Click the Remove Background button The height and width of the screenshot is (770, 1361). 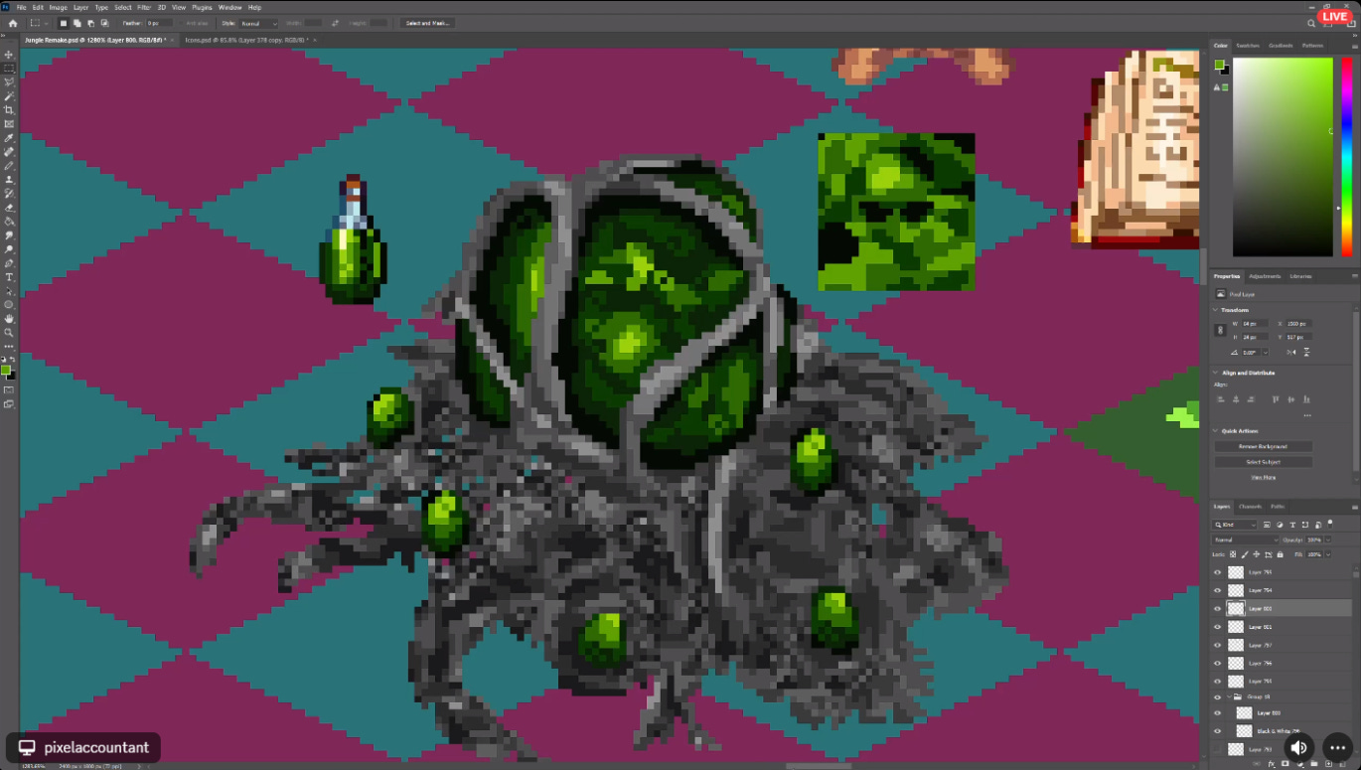click(x=1263, y=447)
